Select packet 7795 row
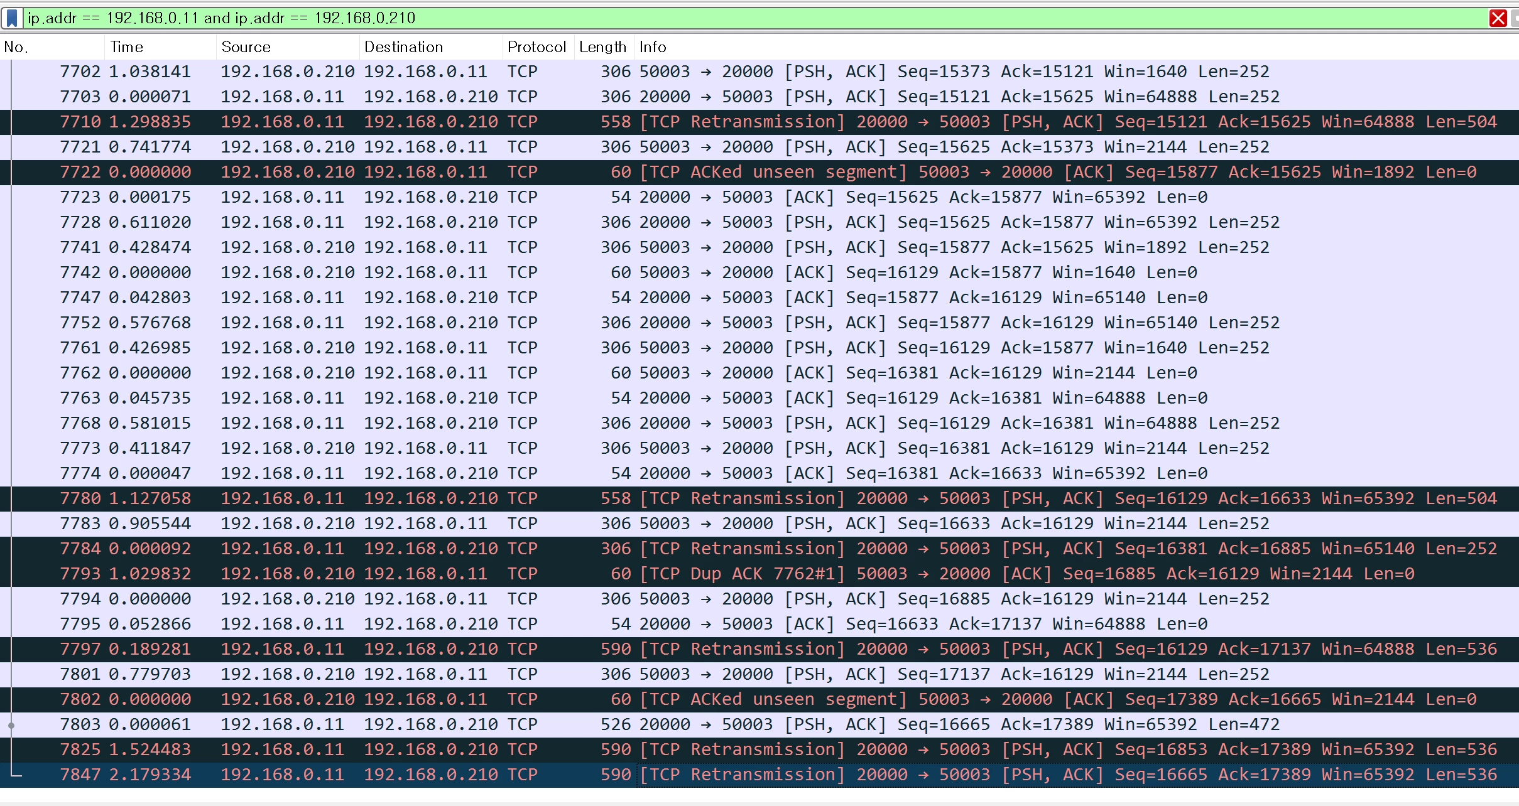Viewport: 1519px width, 806px height. [x=759, y=624]
